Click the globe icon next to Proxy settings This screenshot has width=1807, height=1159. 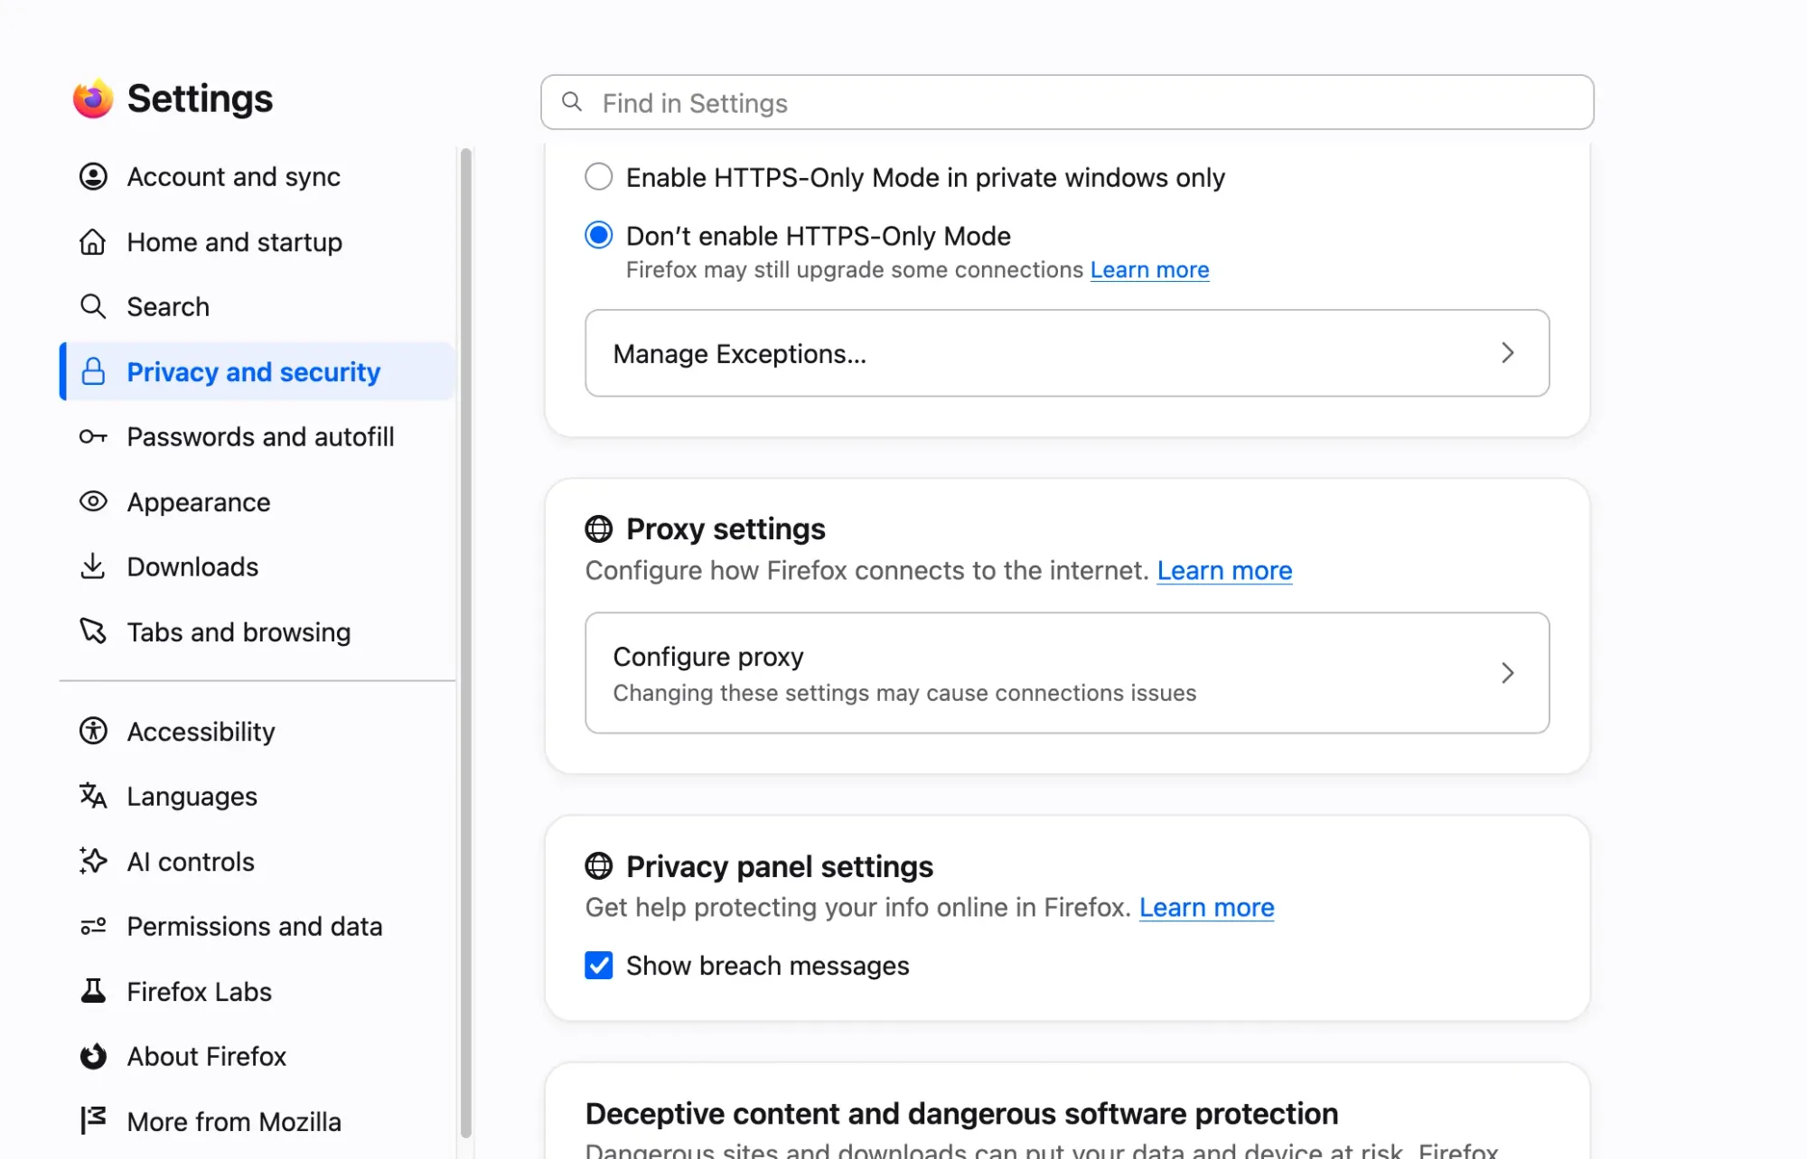click(x=598, y=528)
